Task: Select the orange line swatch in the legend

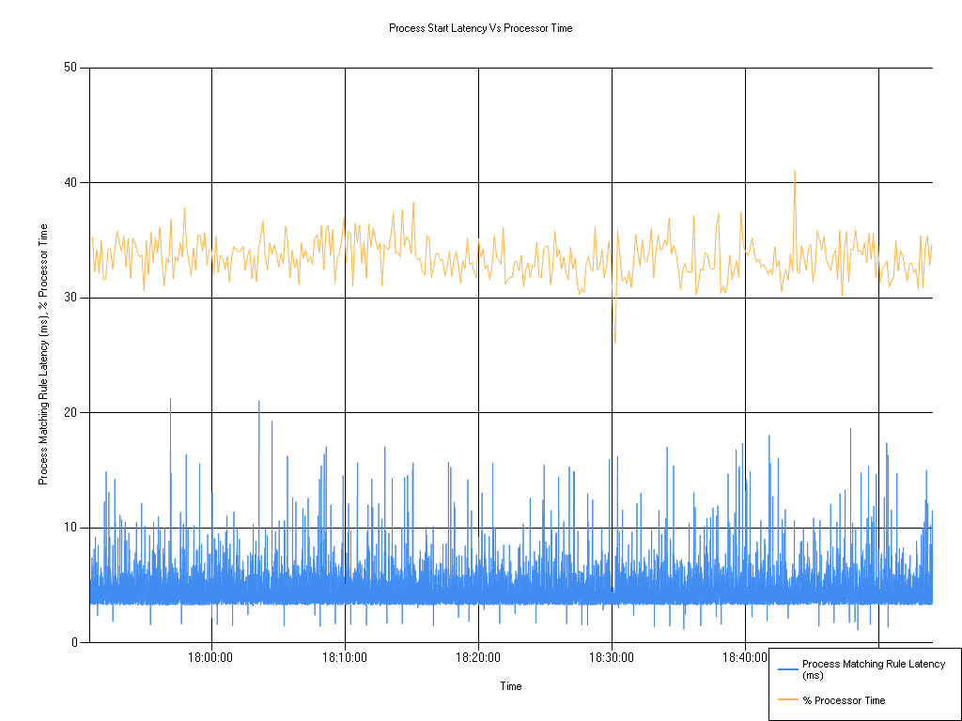Action: coord(787,700)
